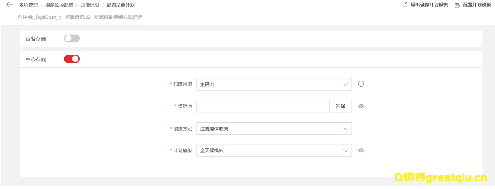Navigate to 系统管理 in the breadcrumb
This screenshot has height=189, width=495.
click(x=28, y=5)
